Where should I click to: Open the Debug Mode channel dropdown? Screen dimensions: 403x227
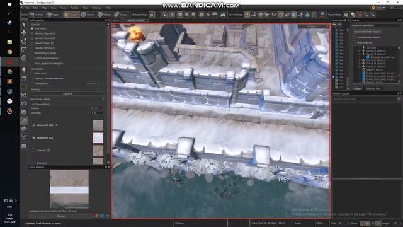point(94,84)
